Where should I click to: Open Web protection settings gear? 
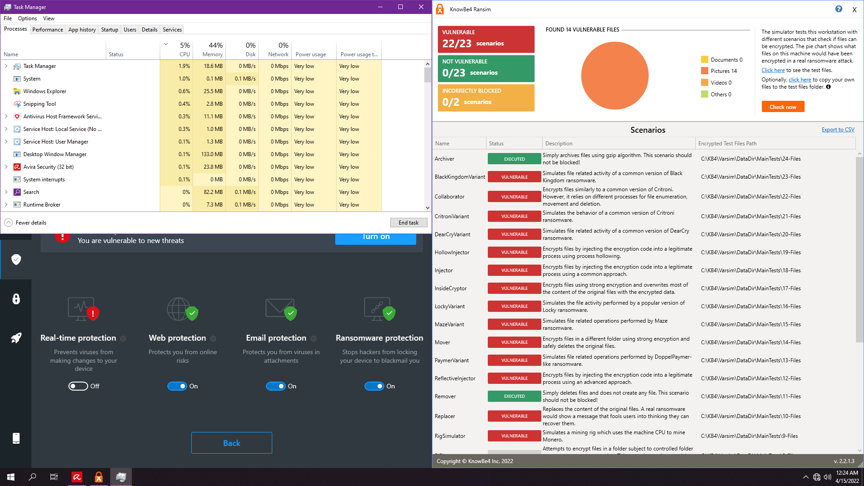point(213,338)
